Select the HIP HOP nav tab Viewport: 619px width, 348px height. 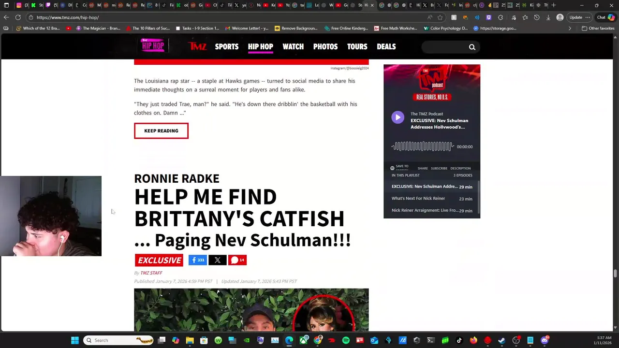[261, 46]
